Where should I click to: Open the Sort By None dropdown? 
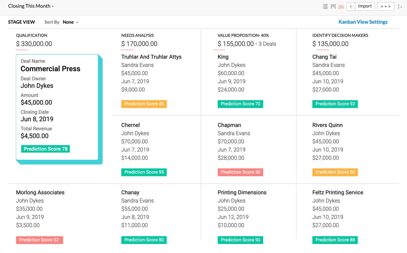70,22
